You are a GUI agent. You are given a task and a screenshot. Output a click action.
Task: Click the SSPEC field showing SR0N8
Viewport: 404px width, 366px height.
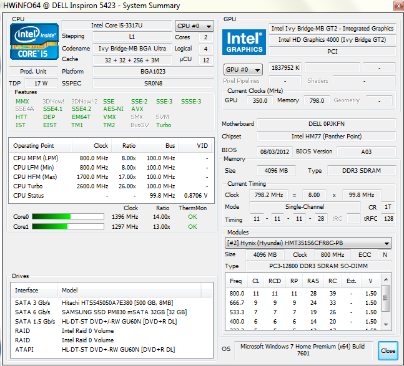pos(153,84)
